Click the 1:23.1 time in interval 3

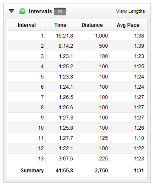(66, 56)
